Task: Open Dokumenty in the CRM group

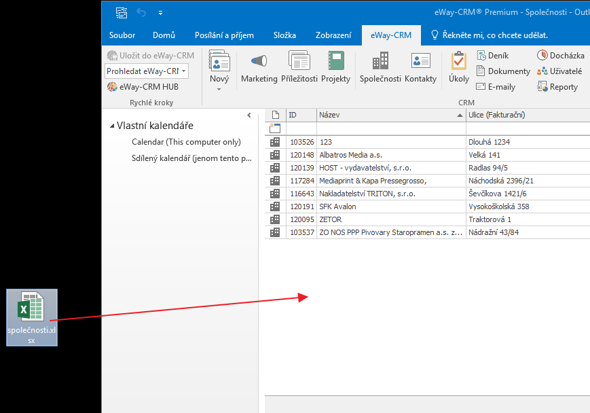Action: [x=503, y=71]
